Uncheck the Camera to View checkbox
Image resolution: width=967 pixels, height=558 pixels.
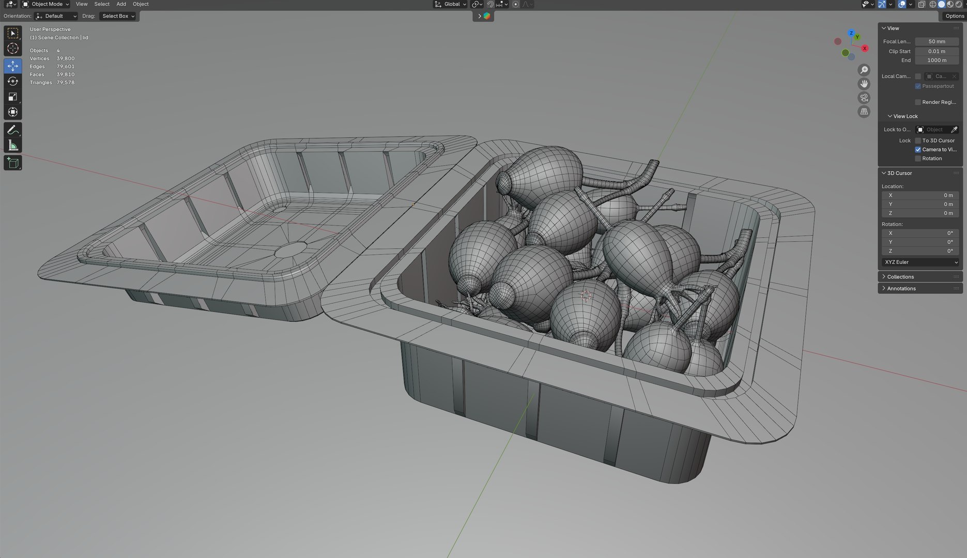click(918, 150)
